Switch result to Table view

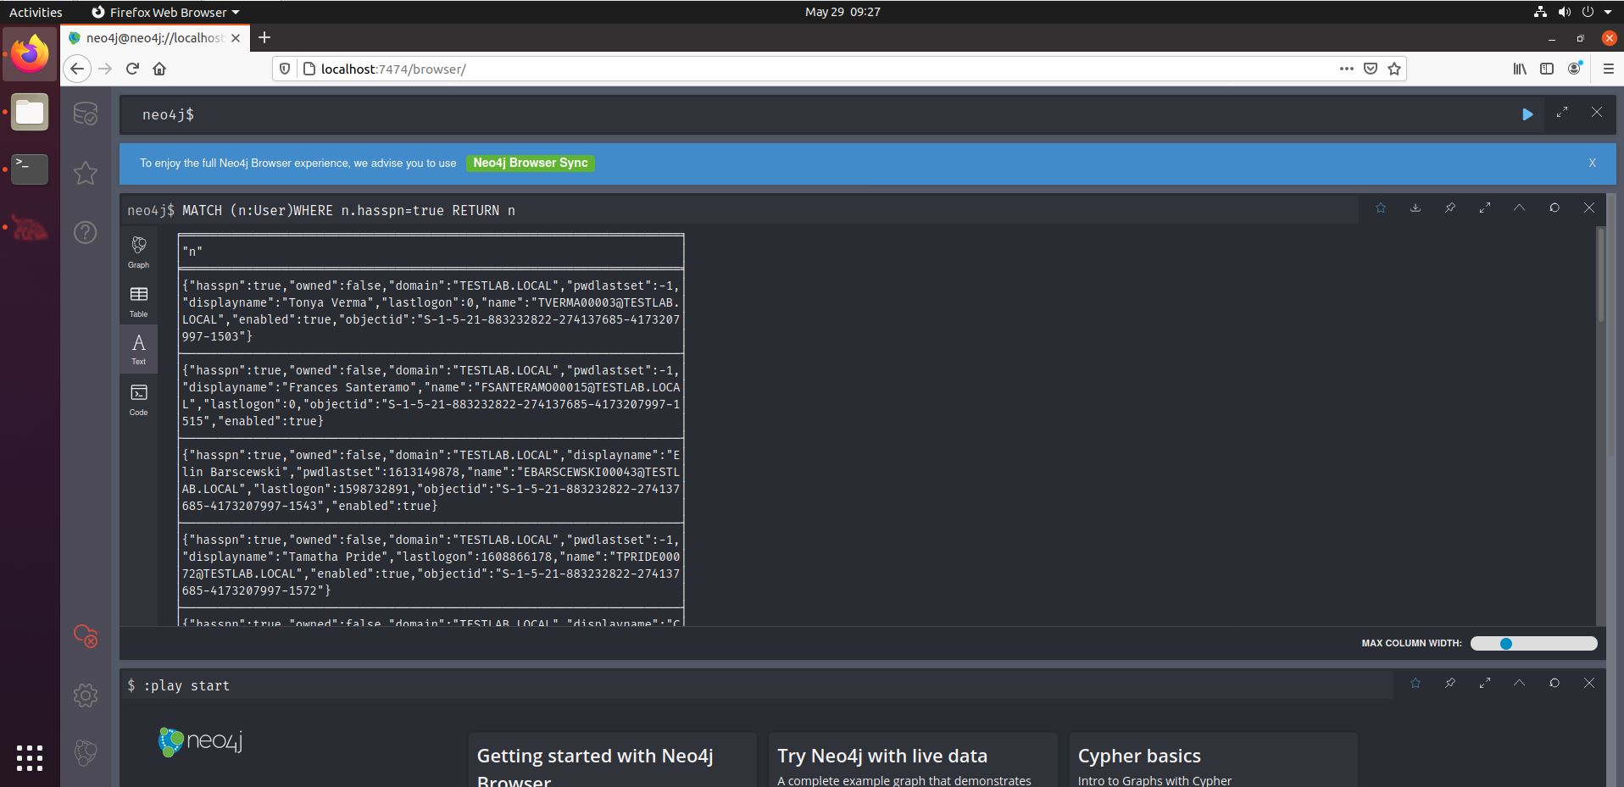click(x=138, y=301)
